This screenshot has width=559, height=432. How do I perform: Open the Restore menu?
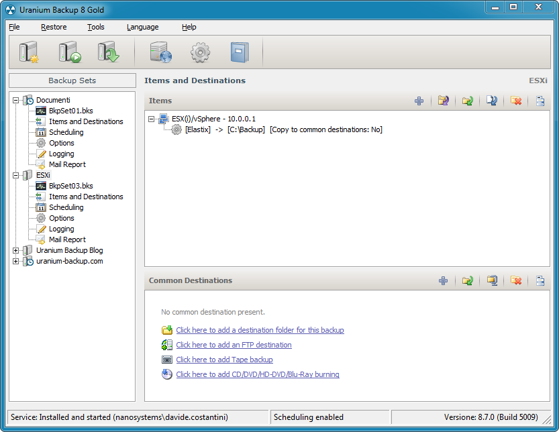pos(54,27)
